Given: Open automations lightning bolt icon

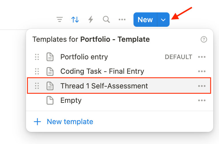Looking at the screenshot, I should click(x=91, y=20).
